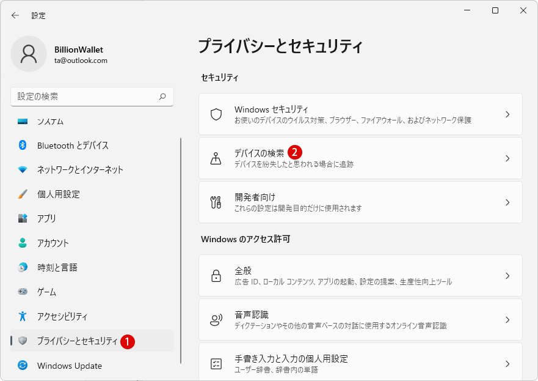Click the 開発者向け tools icon
The height and width of the screenshot is (381, 538).
pyautogui.click(x=216, y=202)
